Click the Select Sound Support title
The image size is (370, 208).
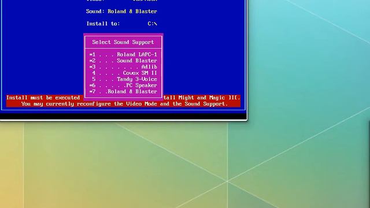(123, 42)
